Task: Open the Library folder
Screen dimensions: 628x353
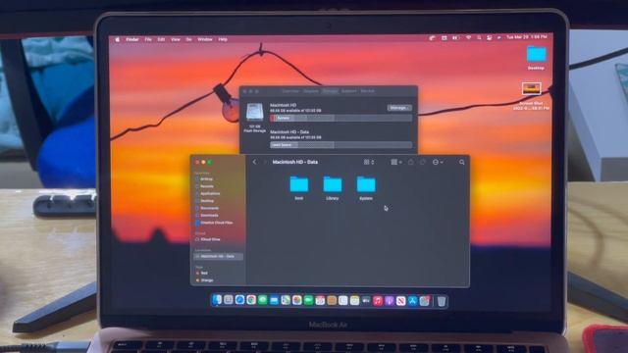Action: pos(333,188)
